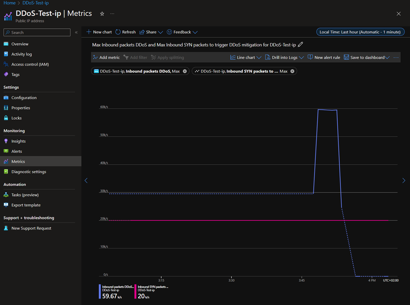Click the Refresh icon in toolbar
Viewport: 410px width, 305px height.
pos(118,32)
